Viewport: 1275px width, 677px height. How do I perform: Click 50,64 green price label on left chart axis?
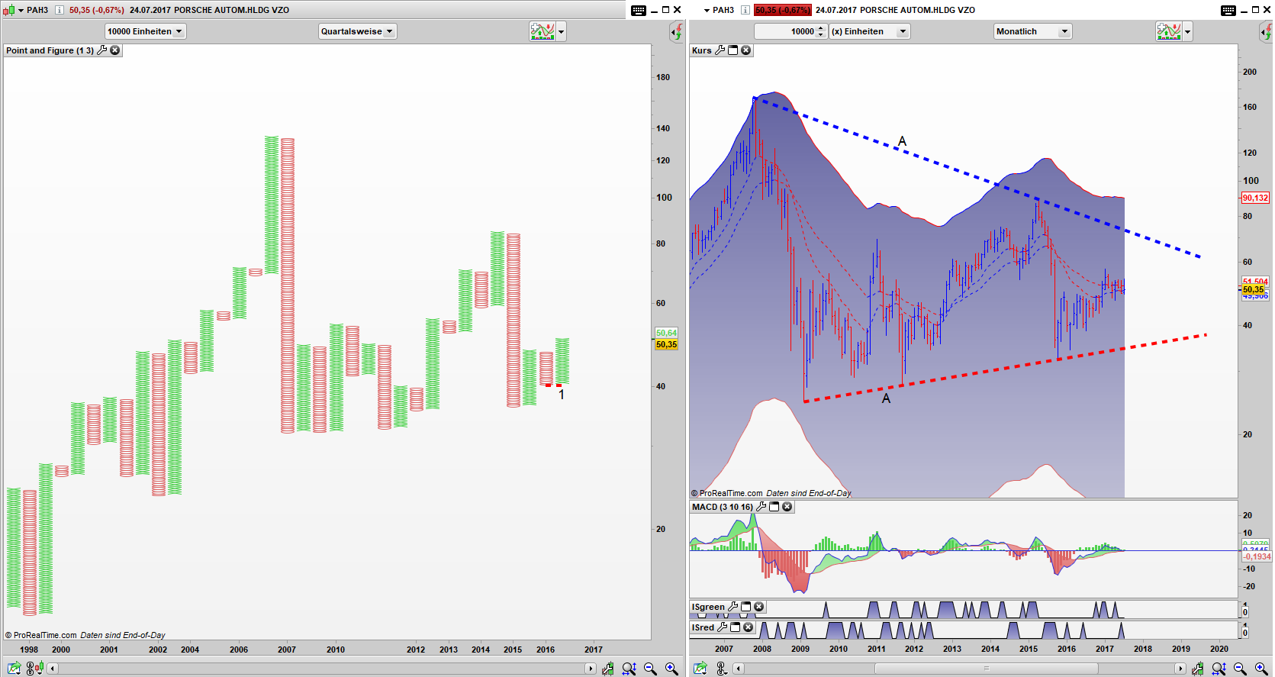666,333
